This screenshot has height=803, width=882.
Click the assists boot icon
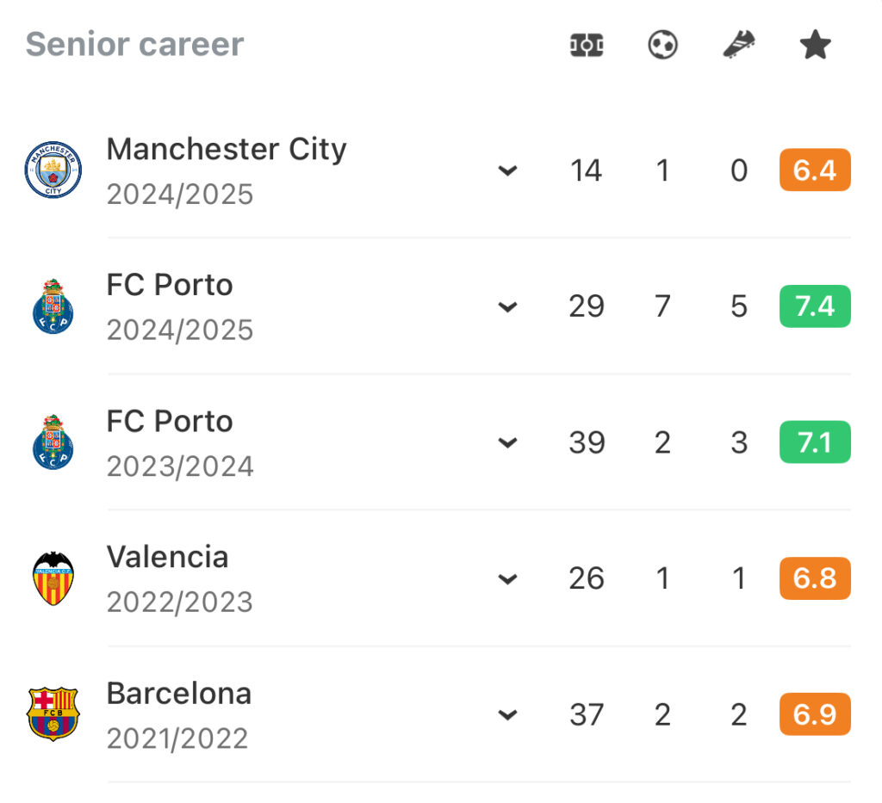click(739, 45)
